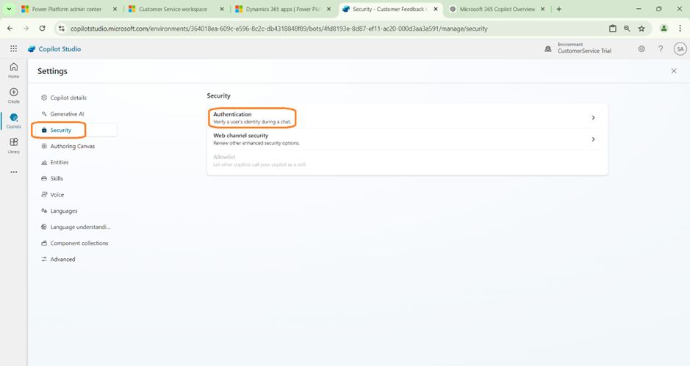Close the Settings panel with X
Screen dimensions: 690x366
tap(674, 71)
